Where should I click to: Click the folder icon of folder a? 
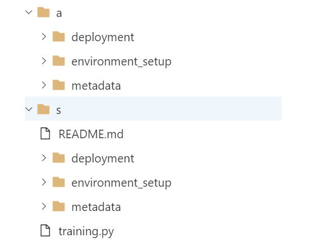(x=43, y=12)
